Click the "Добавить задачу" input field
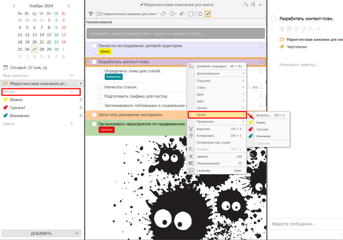Viewport: 343px width, 240px height. click(176, 33)
